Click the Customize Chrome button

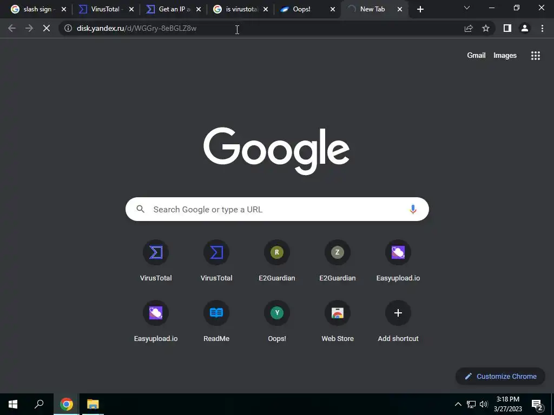point(500,376)
